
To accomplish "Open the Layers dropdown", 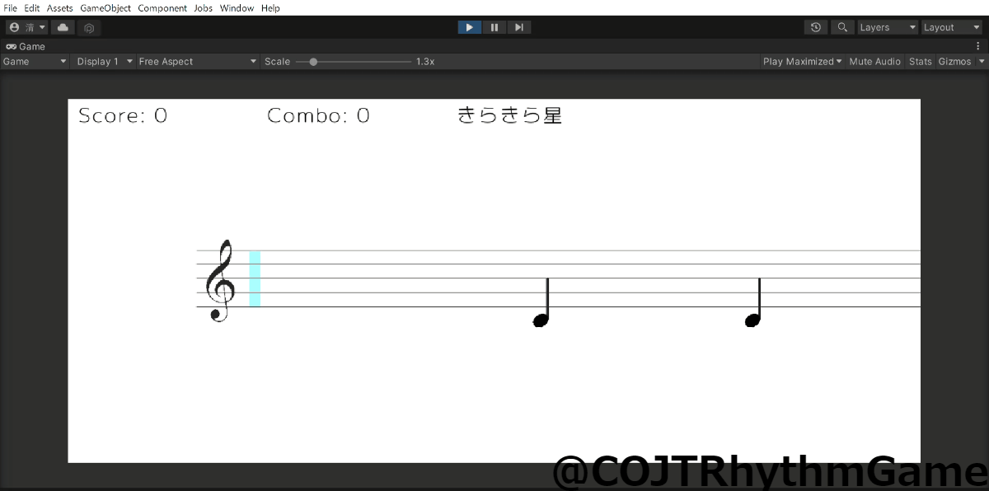I will pyautogui.click(x=887, y=27).
